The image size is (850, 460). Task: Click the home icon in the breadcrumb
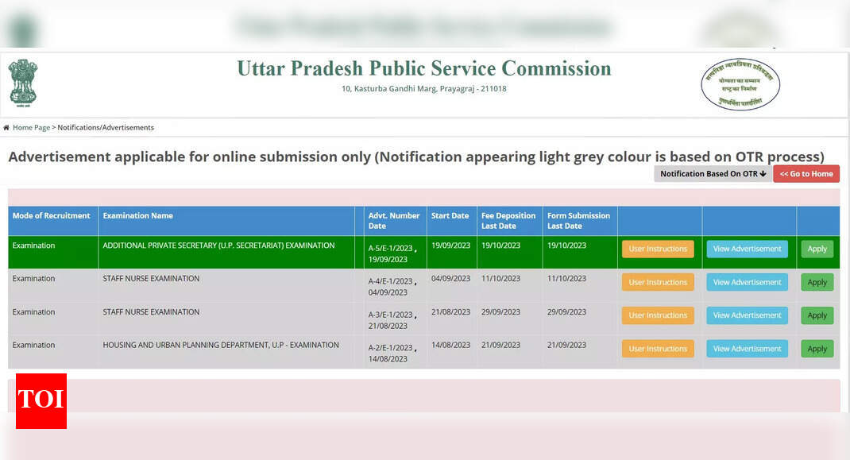point(6,127)
